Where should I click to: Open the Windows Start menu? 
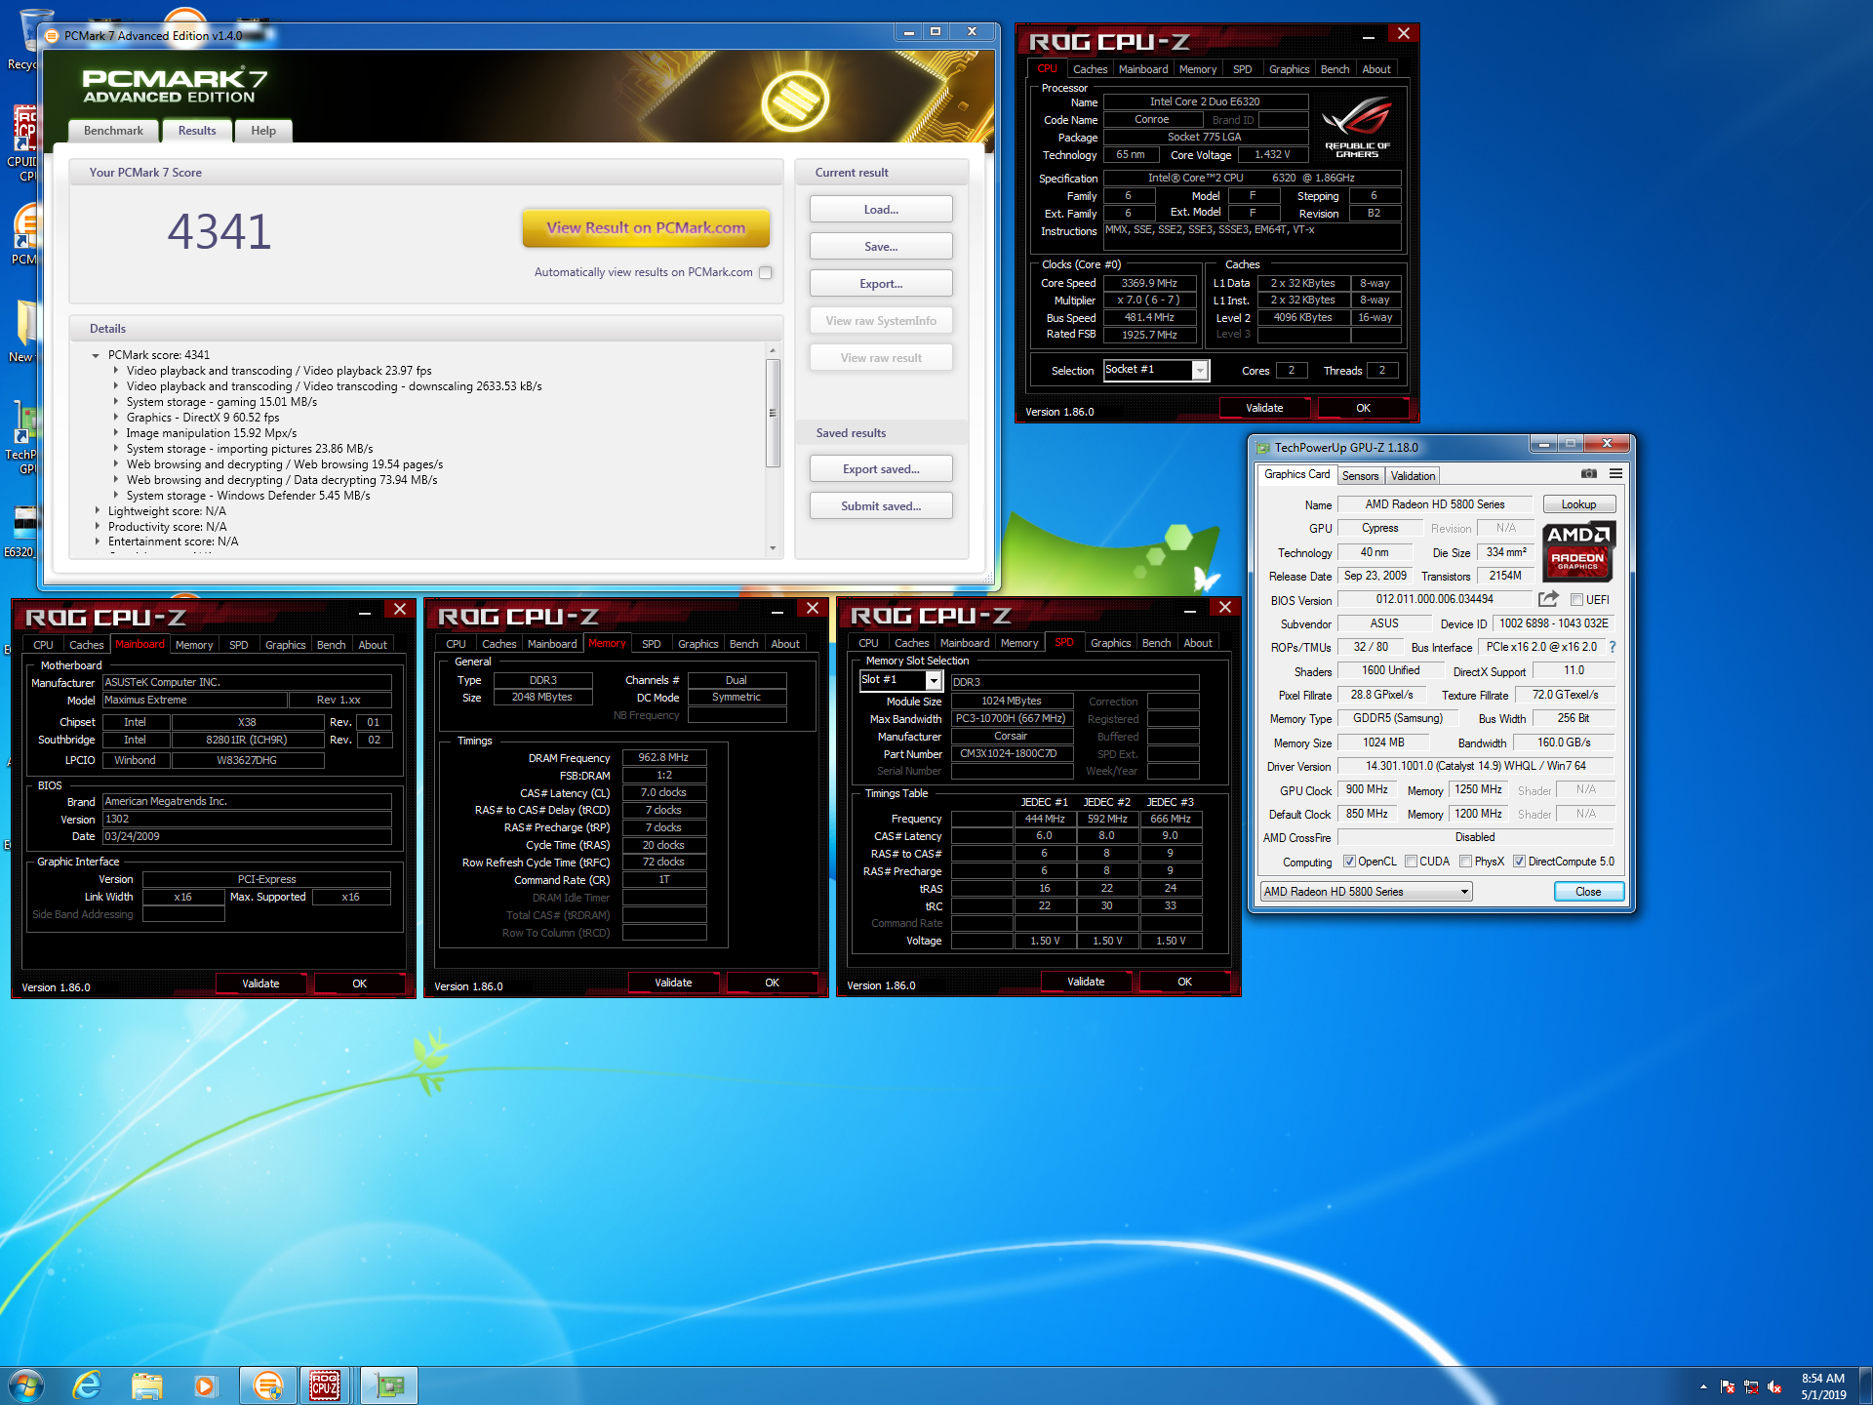pyautogui.click(x=26, y=1385)
